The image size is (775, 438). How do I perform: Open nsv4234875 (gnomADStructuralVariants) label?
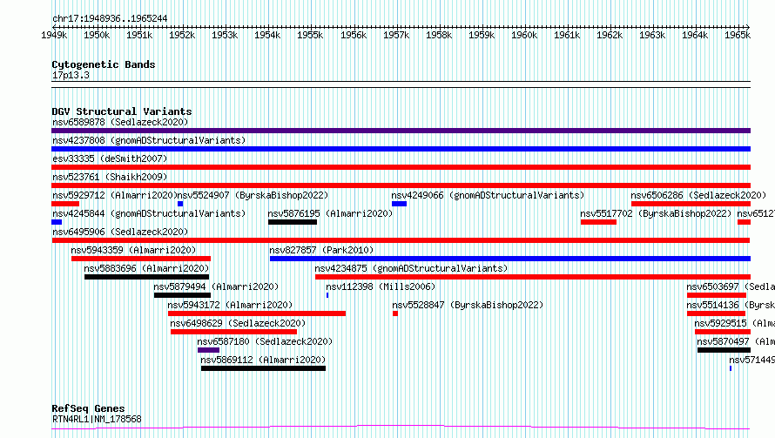pos(411,268)
